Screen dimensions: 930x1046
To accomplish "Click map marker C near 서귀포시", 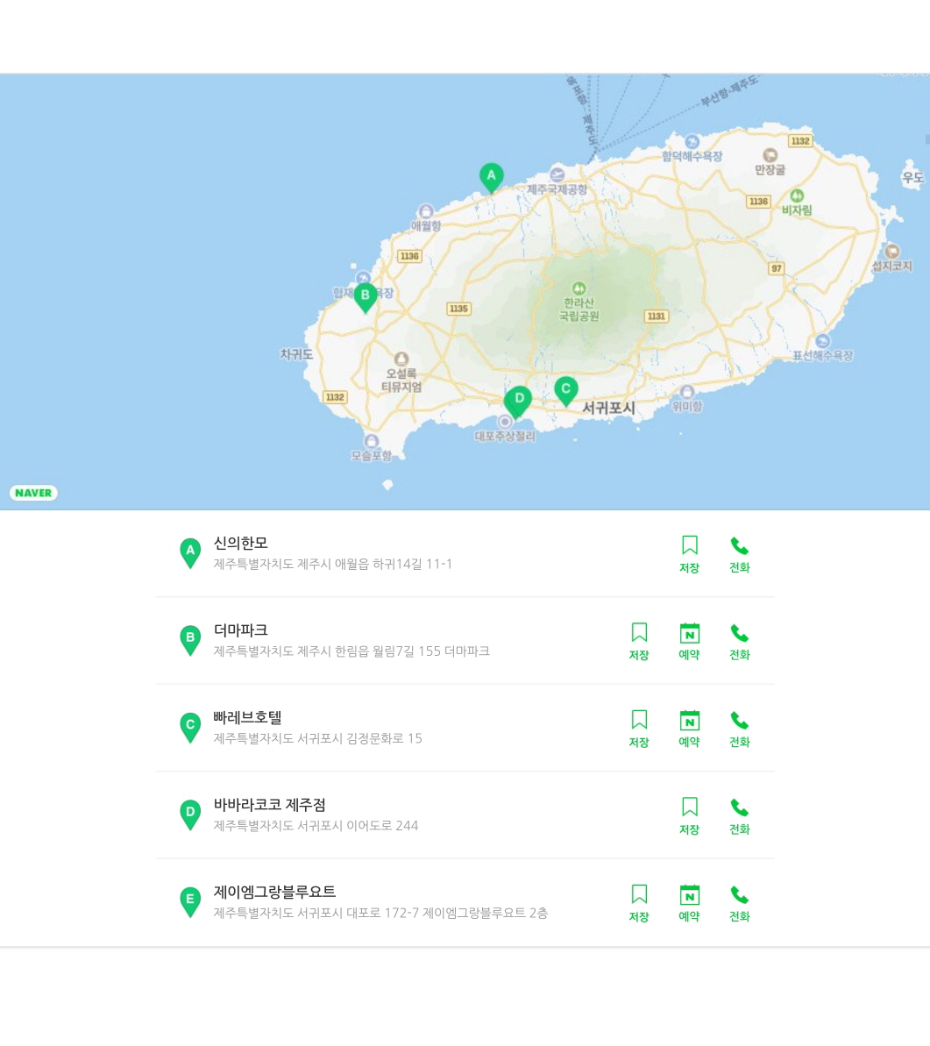I will 565,388.
